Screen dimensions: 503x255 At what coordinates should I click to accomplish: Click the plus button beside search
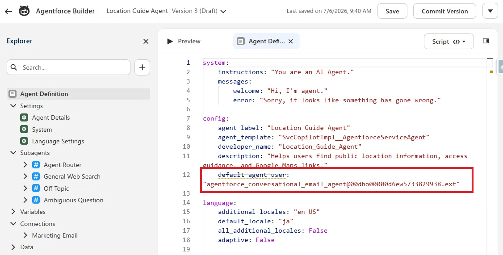[142, 67]
